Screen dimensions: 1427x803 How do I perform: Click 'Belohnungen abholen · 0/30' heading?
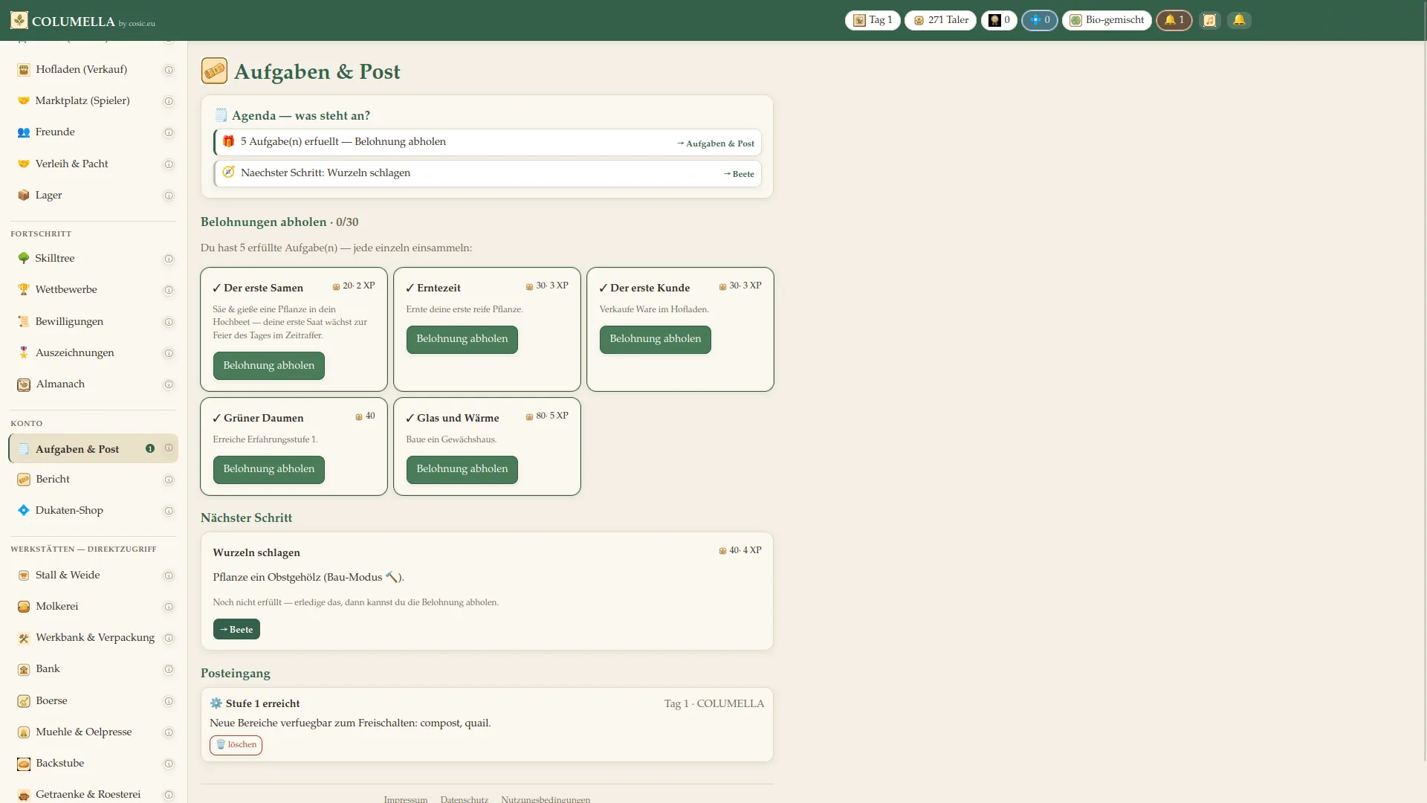[x=279, y=222]
